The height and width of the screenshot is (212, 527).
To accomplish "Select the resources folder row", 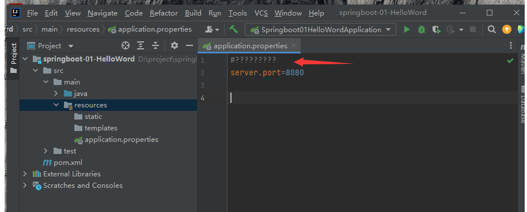I will [x=108, y=105].
